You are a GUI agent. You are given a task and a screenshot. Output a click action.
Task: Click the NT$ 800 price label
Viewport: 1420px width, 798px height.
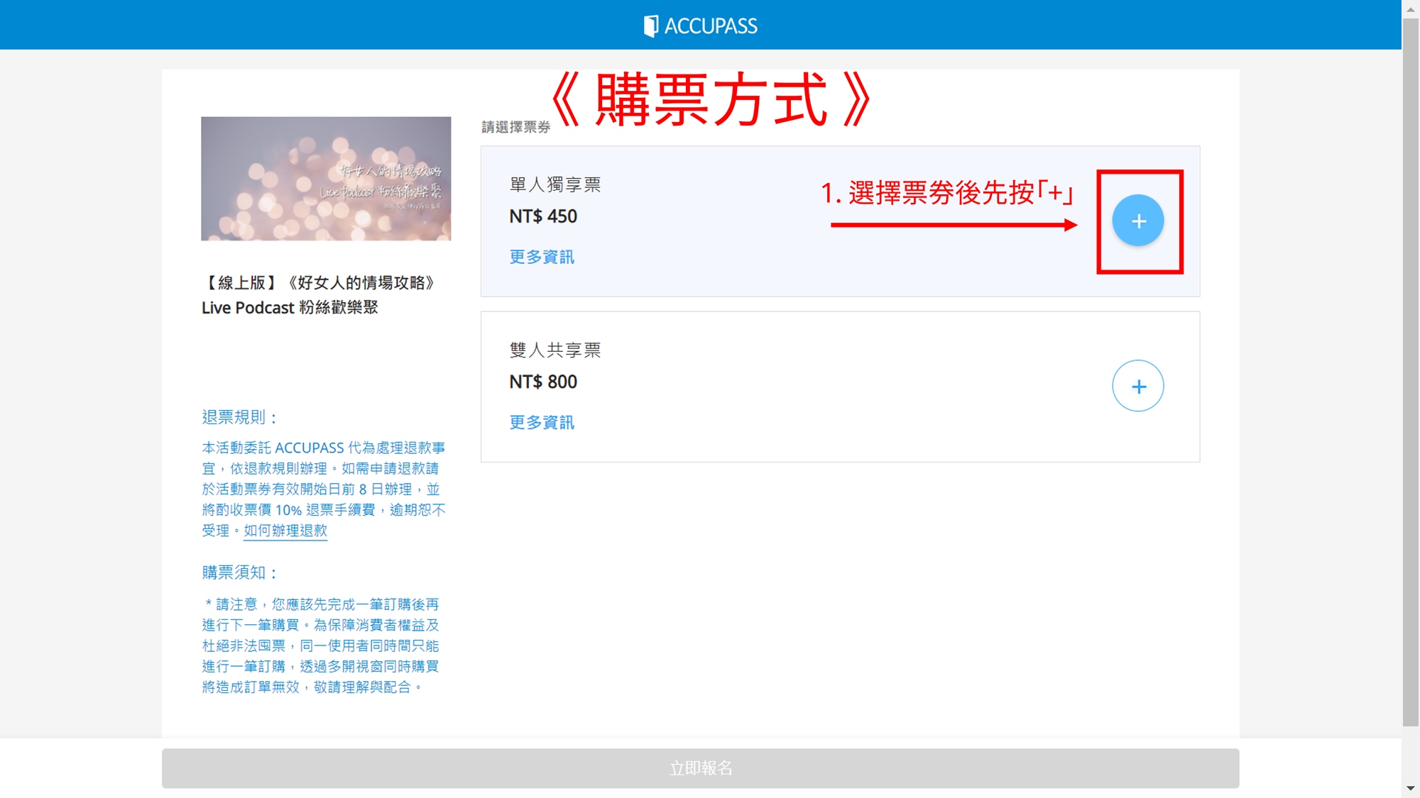click(x=543, y=382)
